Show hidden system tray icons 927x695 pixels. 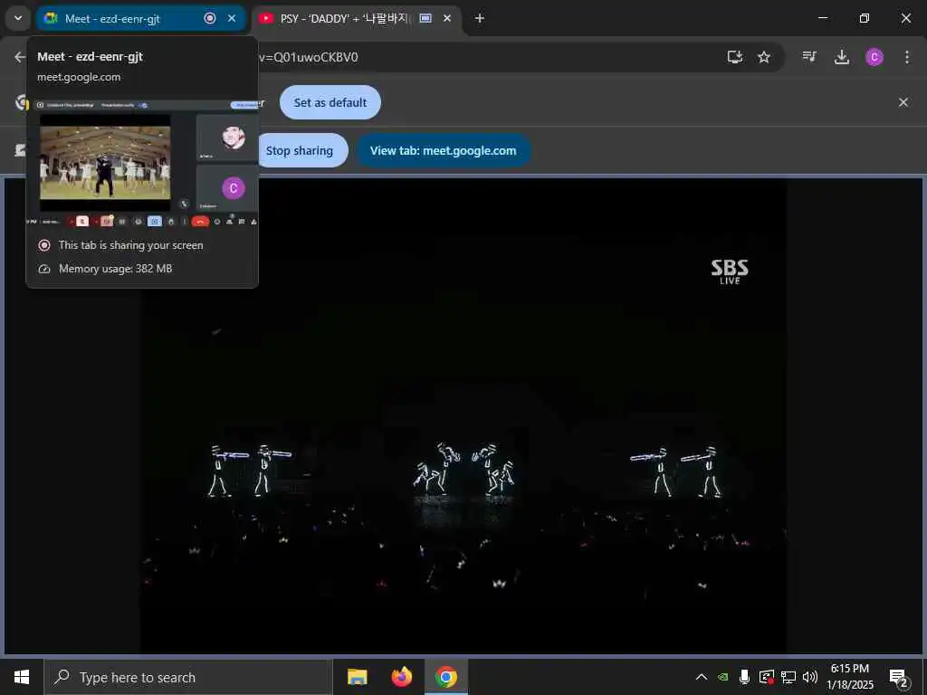pos(702,677)
